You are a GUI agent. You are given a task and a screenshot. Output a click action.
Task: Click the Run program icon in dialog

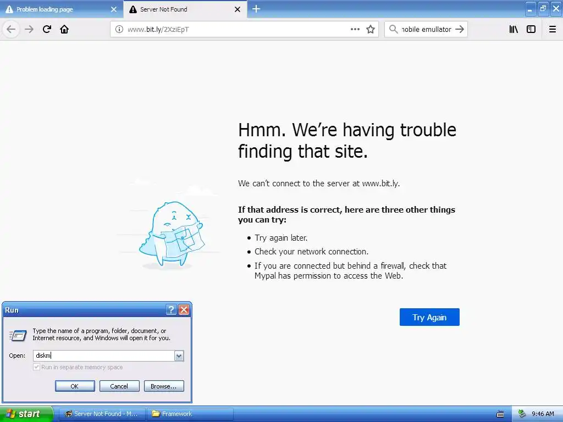[x=18, y=335]
